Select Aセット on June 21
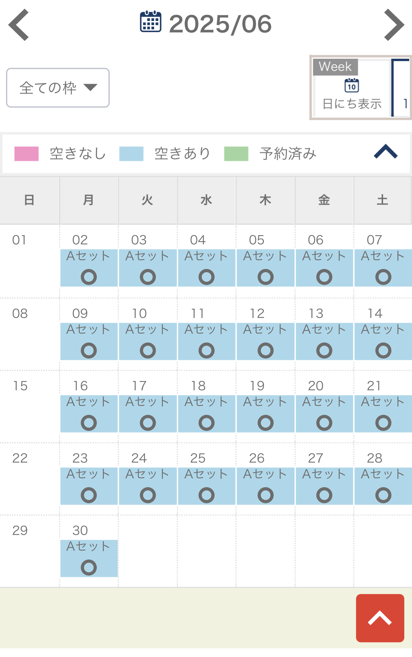 tap(383, 402)
